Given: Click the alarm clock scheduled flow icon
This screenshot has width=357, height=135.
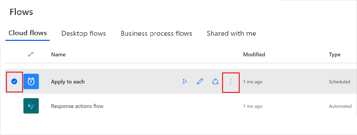Looking at the screenshot, I should pyautogui.click(x=31, y=81).
